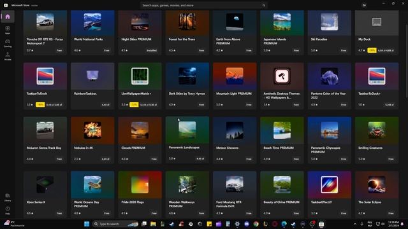Click 'Ford Mustang RTR Formula Drift' title
The width and height of the screenshot is (408, 229).
point(228,204)
